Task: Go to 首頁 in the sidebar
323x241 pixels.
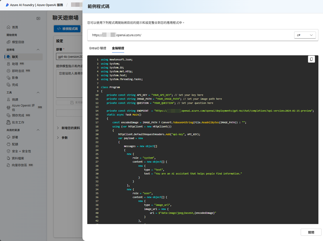Action: (x=15, y=27)
